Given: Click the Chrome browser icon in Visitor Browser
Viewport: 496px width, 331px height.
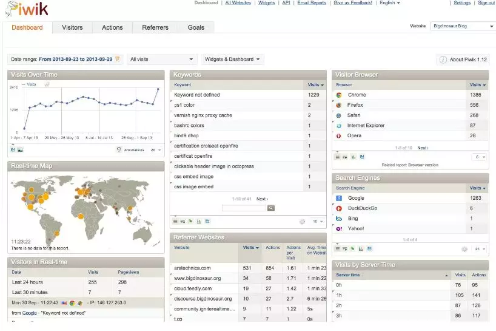Looking at the screenshot, I should (x=339, y=95).
